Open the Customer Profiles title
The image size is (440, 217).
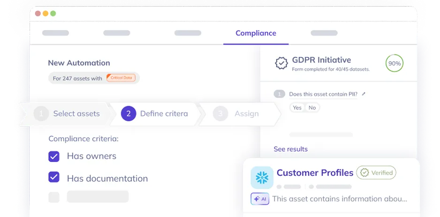(x=315, y=173)
